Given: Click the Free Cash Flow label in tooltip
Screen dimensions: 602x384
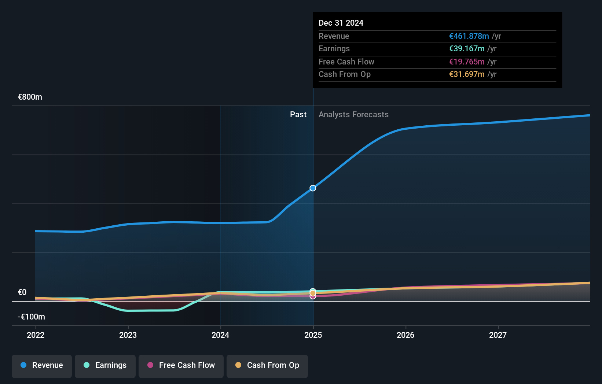Looking at the screenshot, I should (x=346, y=62).
